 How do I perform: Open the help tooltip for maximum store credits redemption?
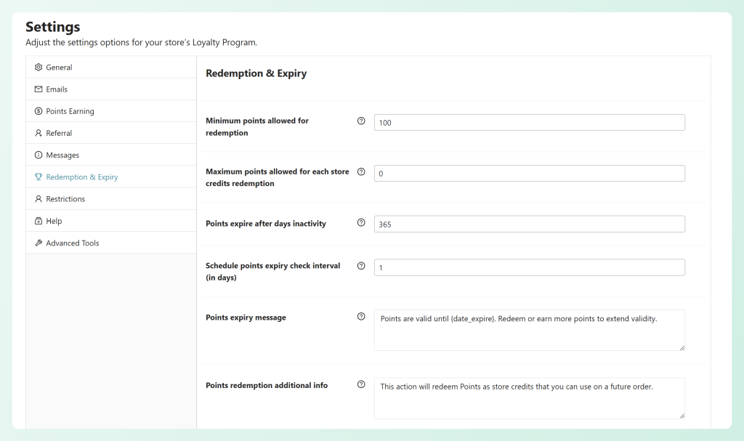[x=361, y=171]
